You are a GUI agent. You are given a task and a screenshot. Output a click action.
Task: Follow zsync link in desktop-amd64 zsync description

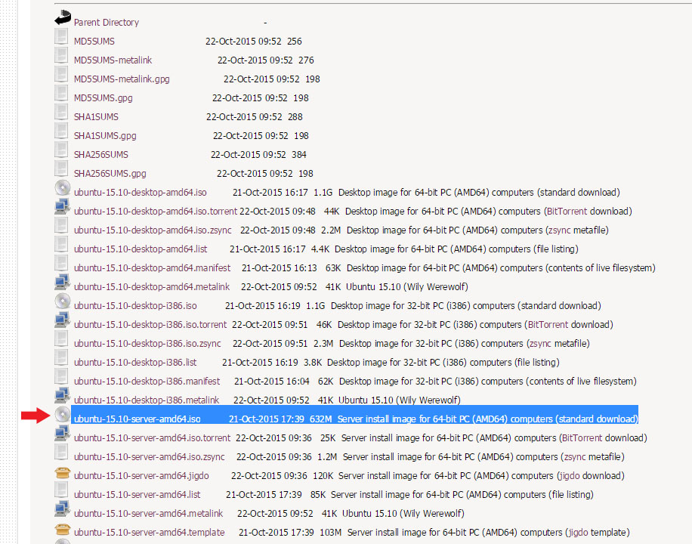tap(560, 230)
